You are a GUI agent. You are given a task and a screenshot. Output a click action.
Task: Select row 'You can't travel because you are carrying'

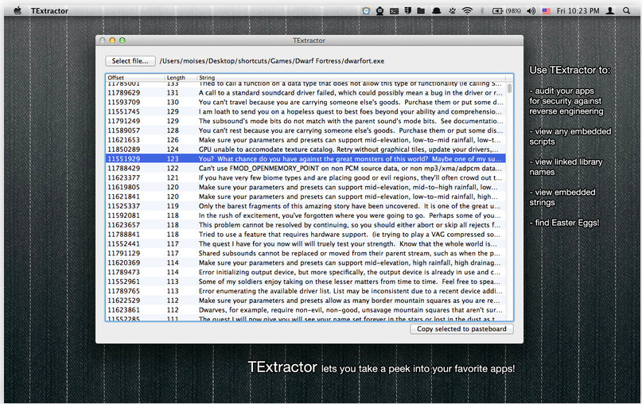coord(305,103)
